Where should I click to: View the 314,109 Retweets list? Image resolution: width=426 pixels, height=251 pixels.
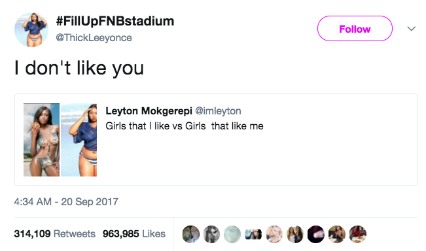(55, 233)
